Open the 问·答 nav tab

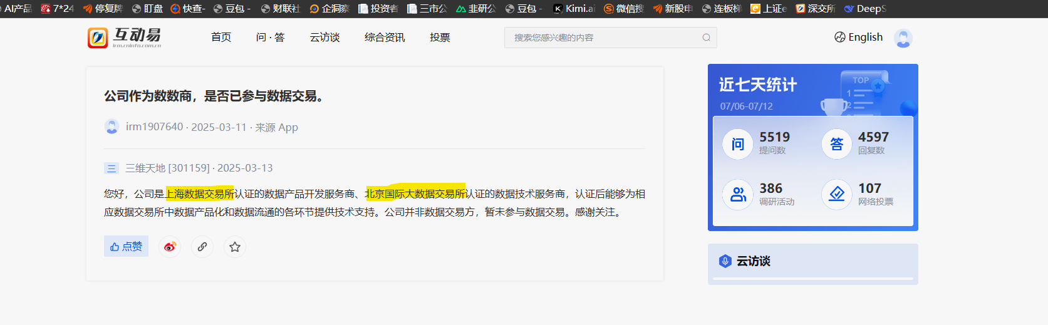point(270,38)
